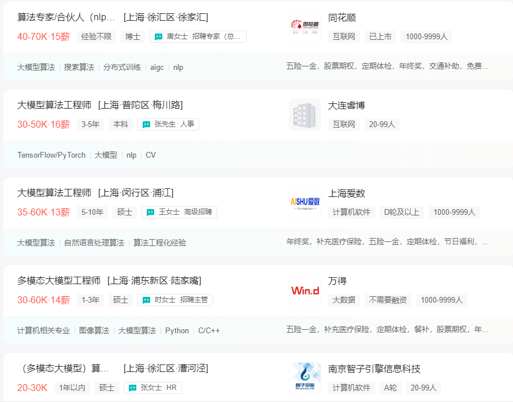Image resolution: width=513 pixels, height=402 pixels.
Task: Contact recruiter 唐女士 招聘专家
Action: point(198,36)
